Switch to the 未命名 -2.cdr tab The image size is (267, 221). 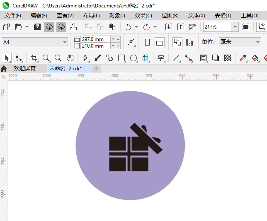(x=70, y=69)
